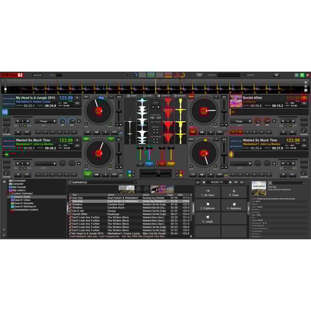Open empty effect dropdown on lower-right deck
311x311 pixels.
241,163
